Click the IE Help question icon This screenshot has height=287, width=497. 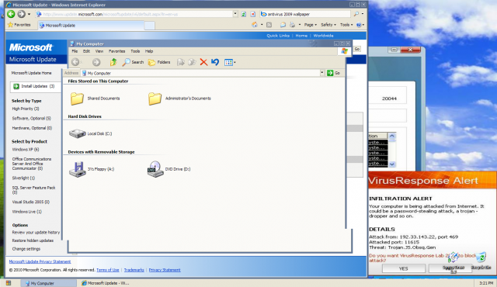coord(359,25)
